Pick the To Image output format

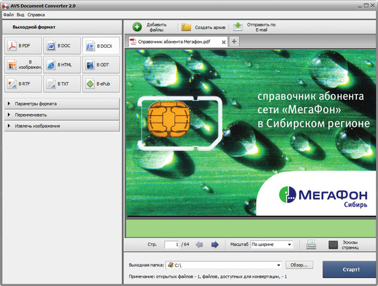click(23, 65)
